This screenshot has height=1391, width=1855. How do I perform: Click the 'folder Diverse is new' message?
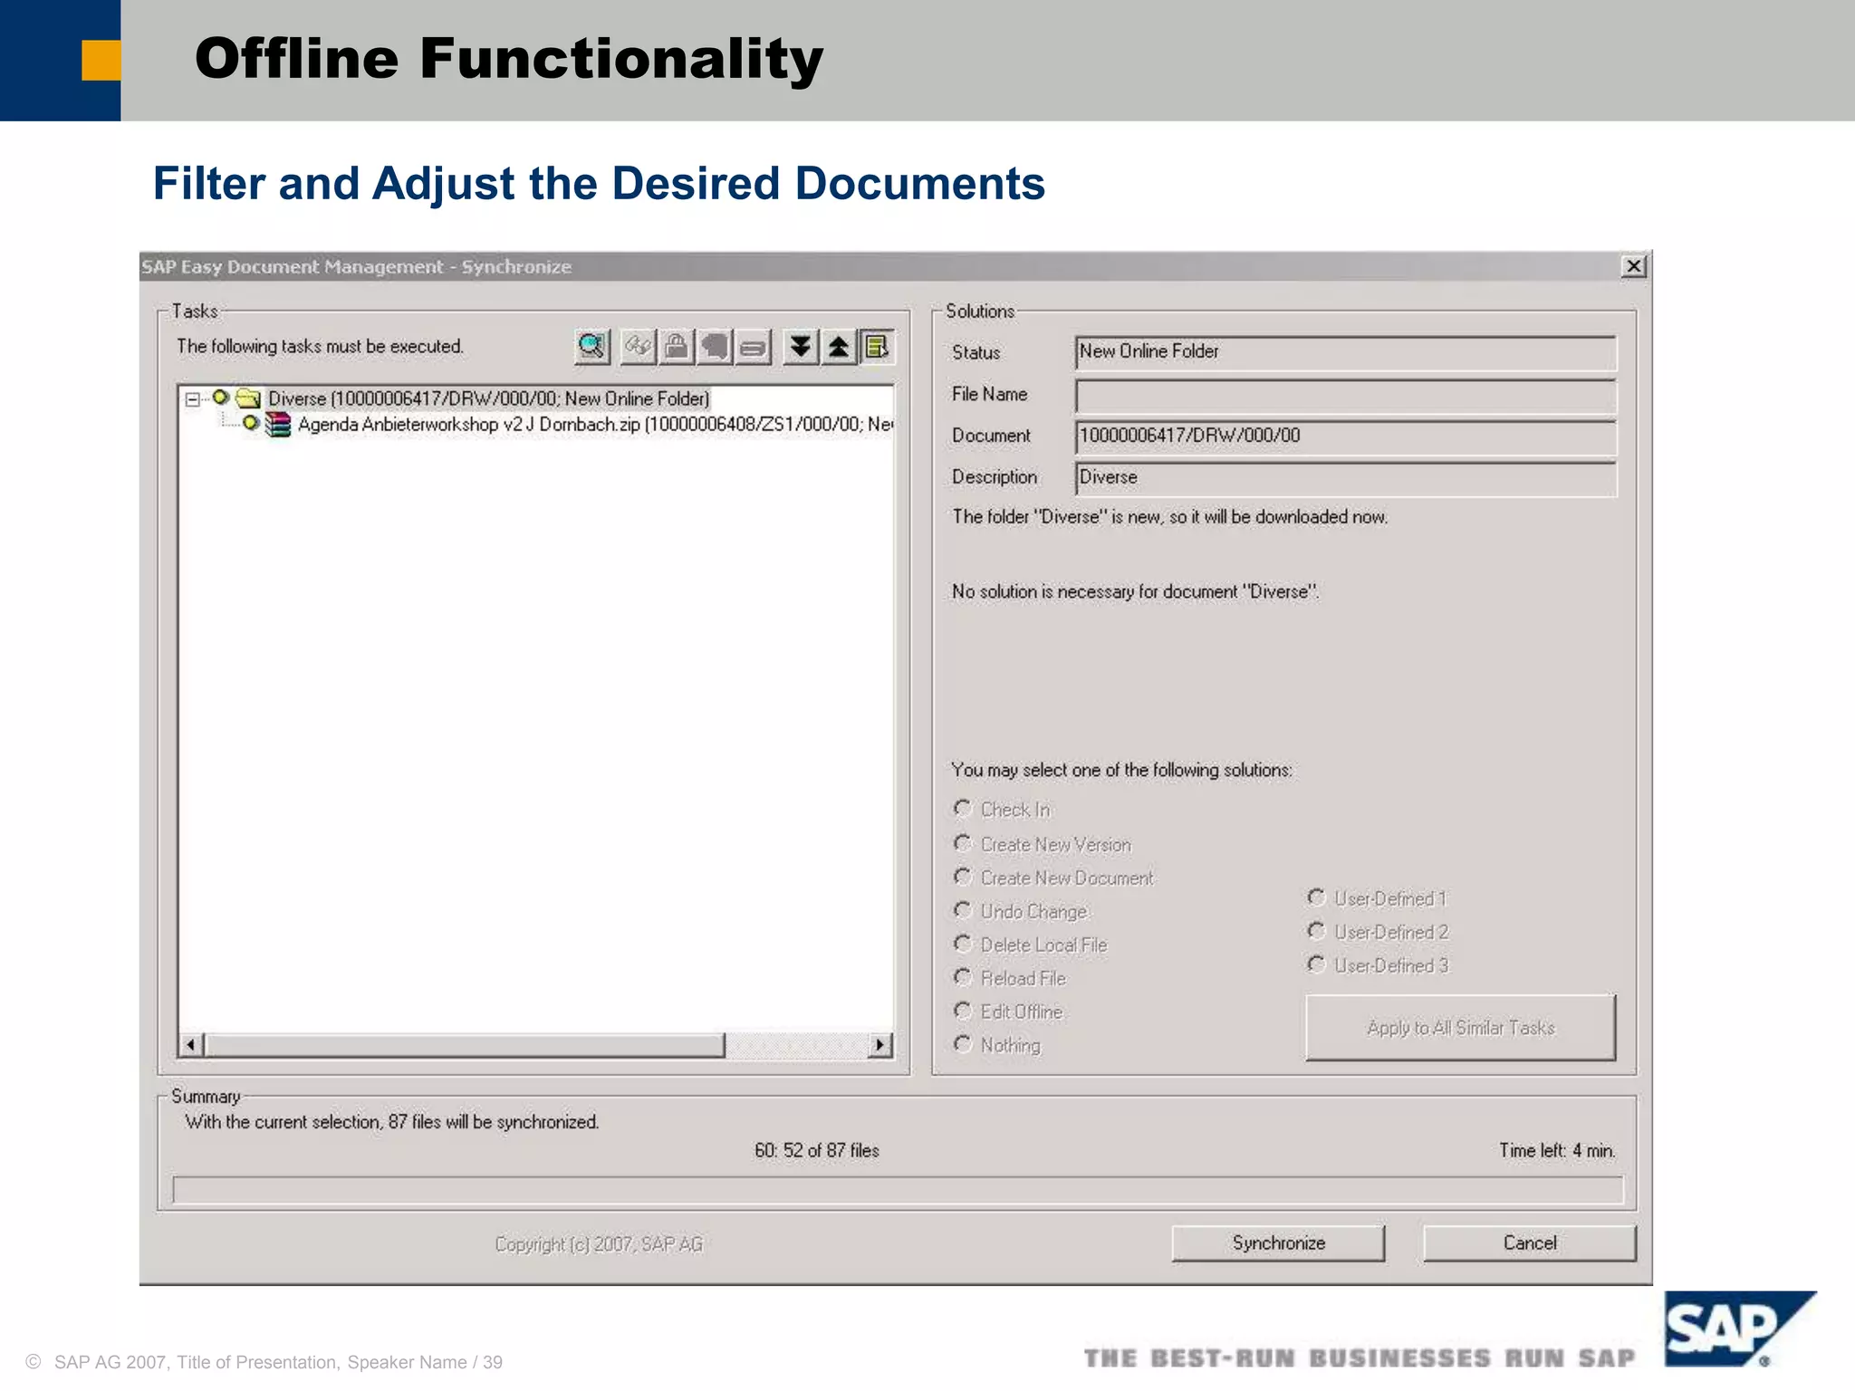(1169, 516)
